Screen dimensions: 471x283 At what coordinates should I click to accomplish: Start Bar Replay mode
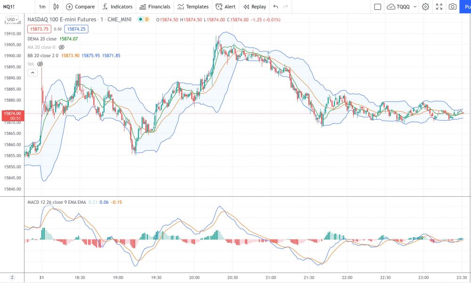pos(254,7)
